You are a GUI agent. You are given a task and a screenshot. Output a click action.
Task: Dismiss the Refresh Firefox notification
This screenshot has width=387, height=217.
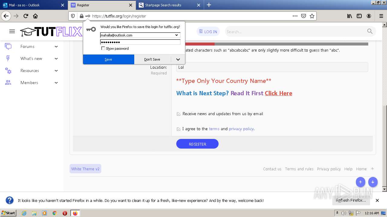[377, 200]
